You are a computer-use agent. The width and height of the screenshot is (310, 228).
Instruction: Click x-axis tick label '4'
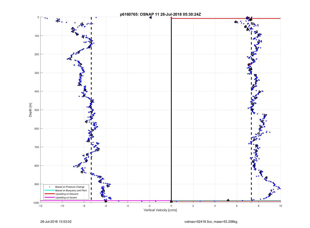coord(215,206)
